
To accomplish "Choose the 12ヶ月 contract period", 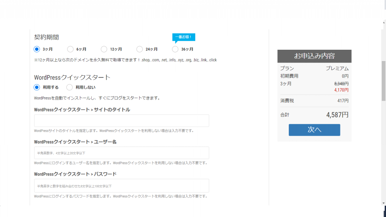I will point(104,49).
